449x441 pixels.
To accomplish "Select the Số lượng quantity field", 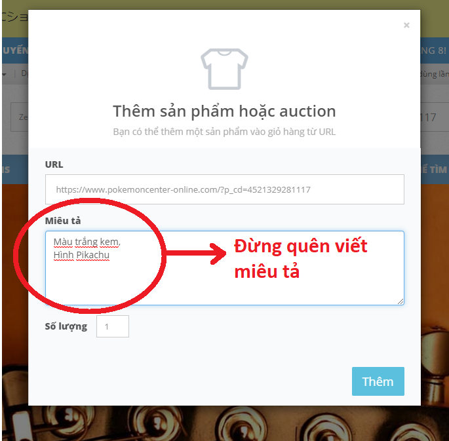I will pos(113,326).
